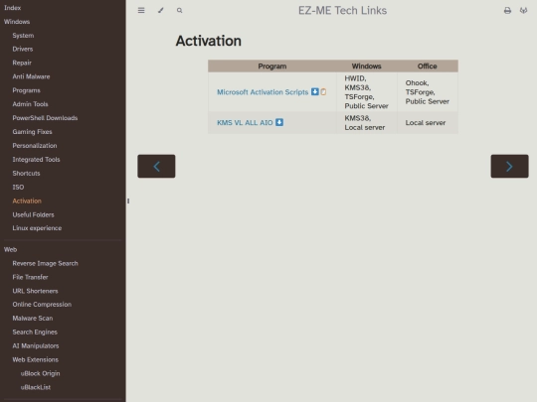The height and width of the screenshot is (402, 537).
Task: Open the uBlackList sub-page
Action: point(36,387)
